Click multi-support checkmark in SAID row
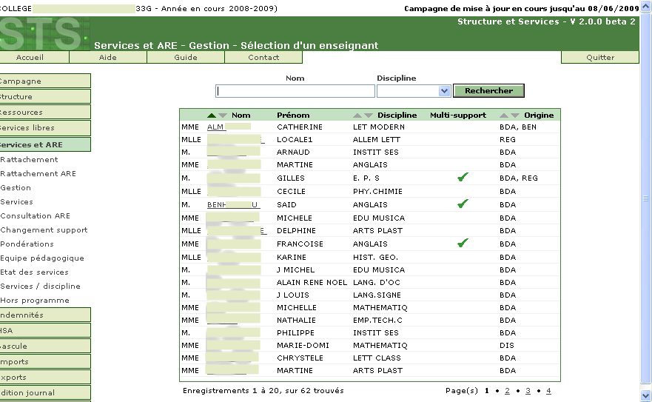Viewport: 652px width, 402px height. click(x=463, y=204)
